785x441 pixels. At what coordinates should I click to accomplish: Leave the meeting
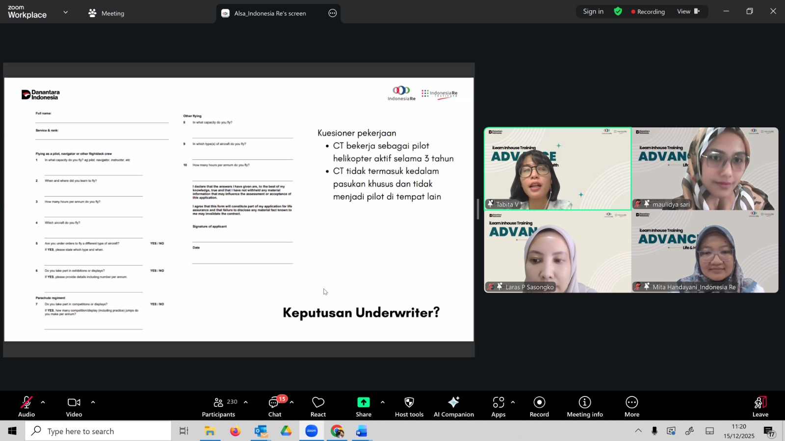click(760, 407)
